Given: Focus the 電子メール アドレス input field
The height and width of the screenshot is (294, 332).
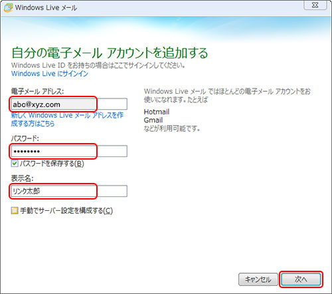Looking at the screenshot, I should [x=69, y=104].
